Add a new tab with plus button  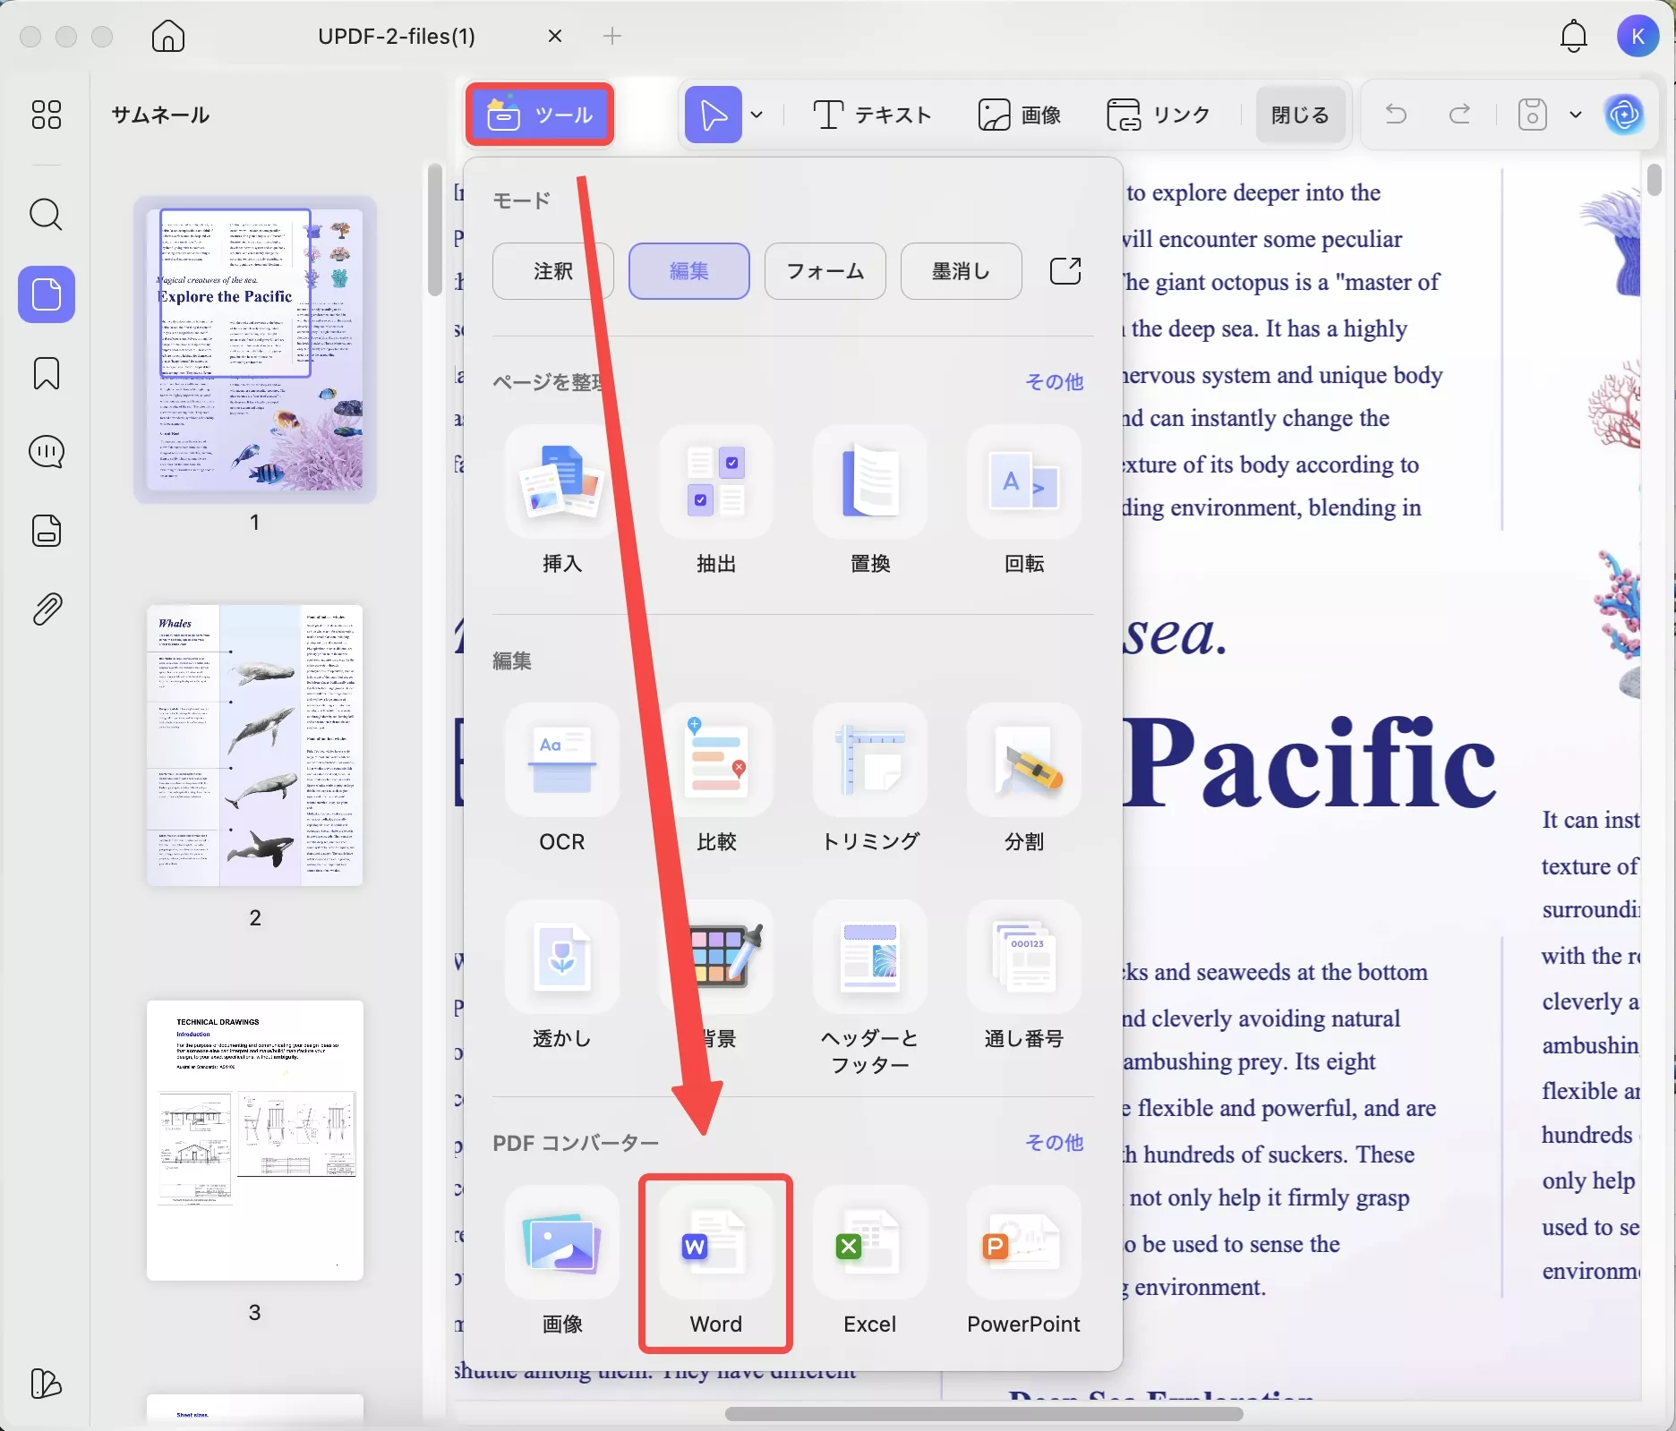point(612,36)
